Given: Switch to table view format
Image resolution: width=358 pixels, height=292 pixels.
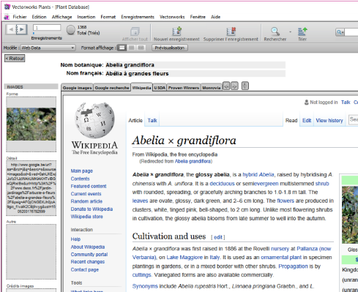Looking at the screenshot, I should click(x=141, y=48).
